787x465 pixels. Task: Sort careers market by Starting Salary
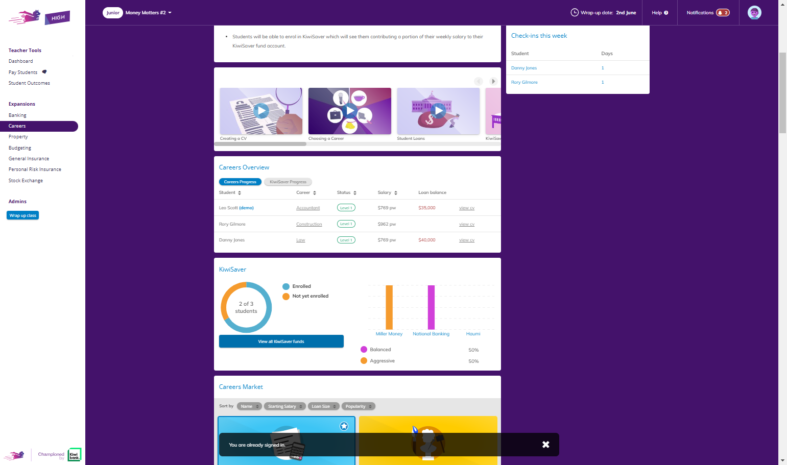pyautogui.click(x=284, y=406)
